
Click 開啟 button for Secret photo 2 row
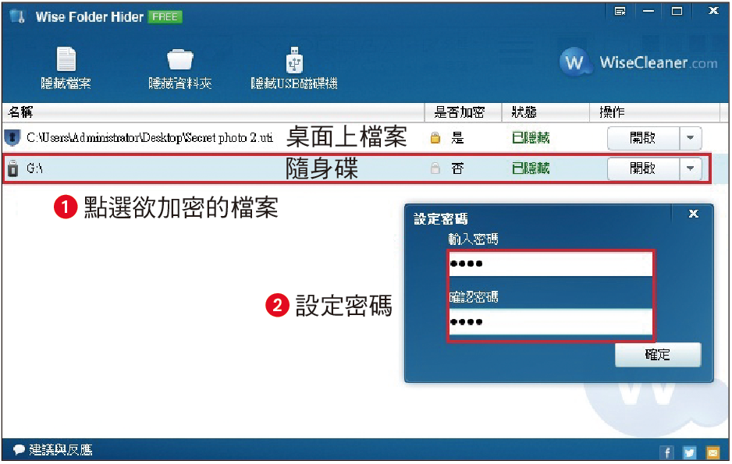click(643, 138)
